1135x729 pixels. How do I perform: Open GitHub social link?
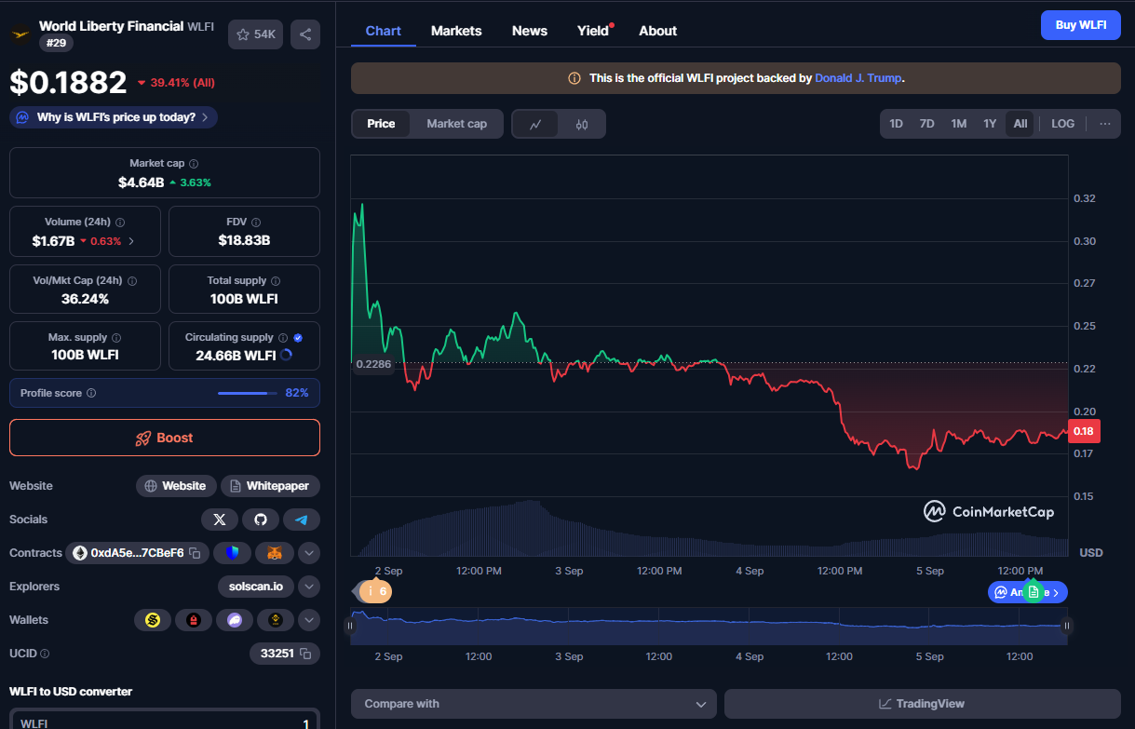tap(261, 520)
